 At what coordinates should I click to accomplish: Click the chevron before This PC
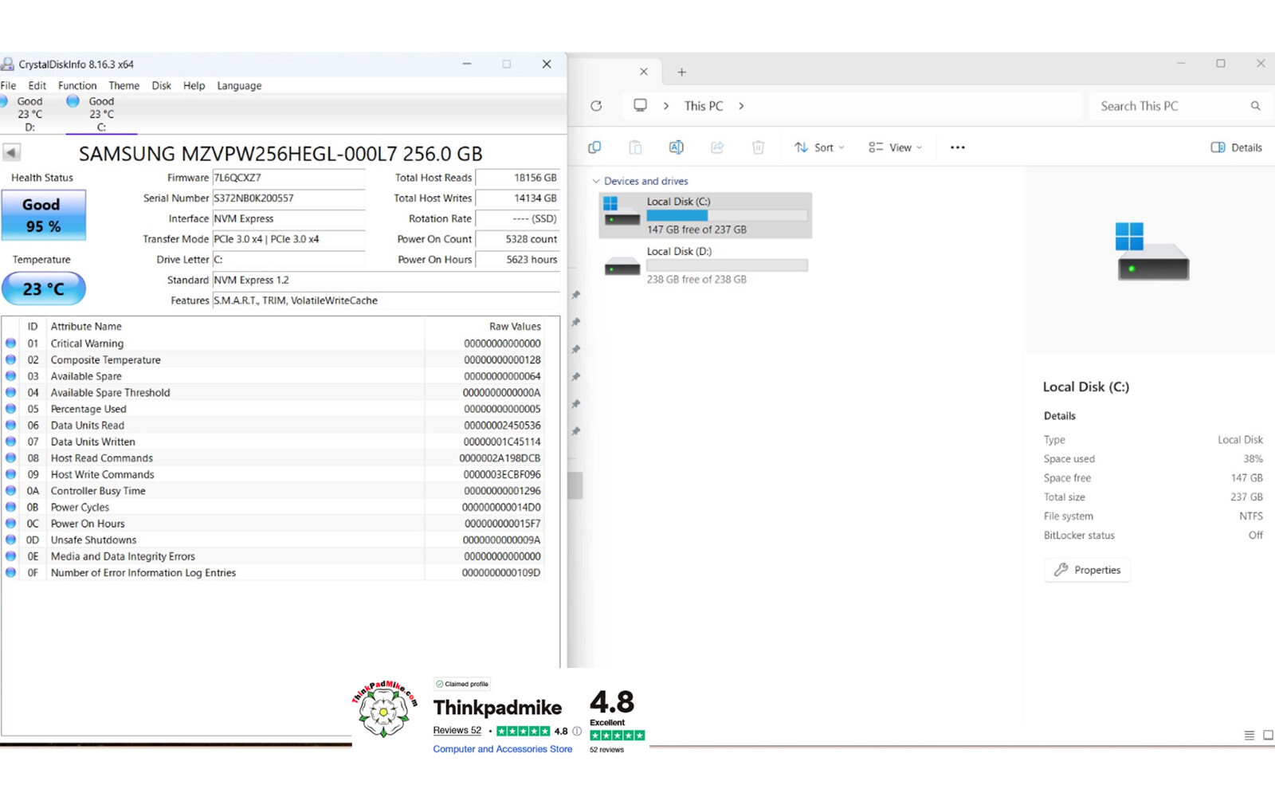(666, 106)
